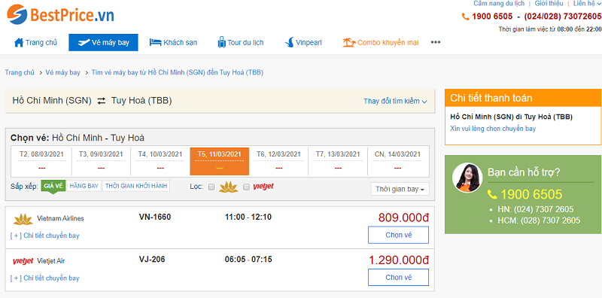The image size is (602, 298).
Task: Click the Vietjet filter logo
Action: tap(263, 187)
